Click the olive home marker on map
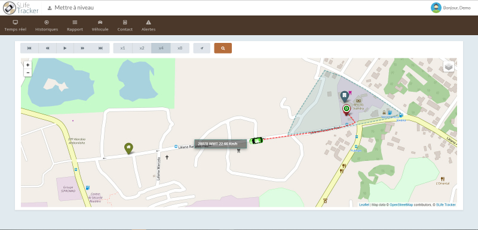 pyautogui.click(x=128, y=148)
